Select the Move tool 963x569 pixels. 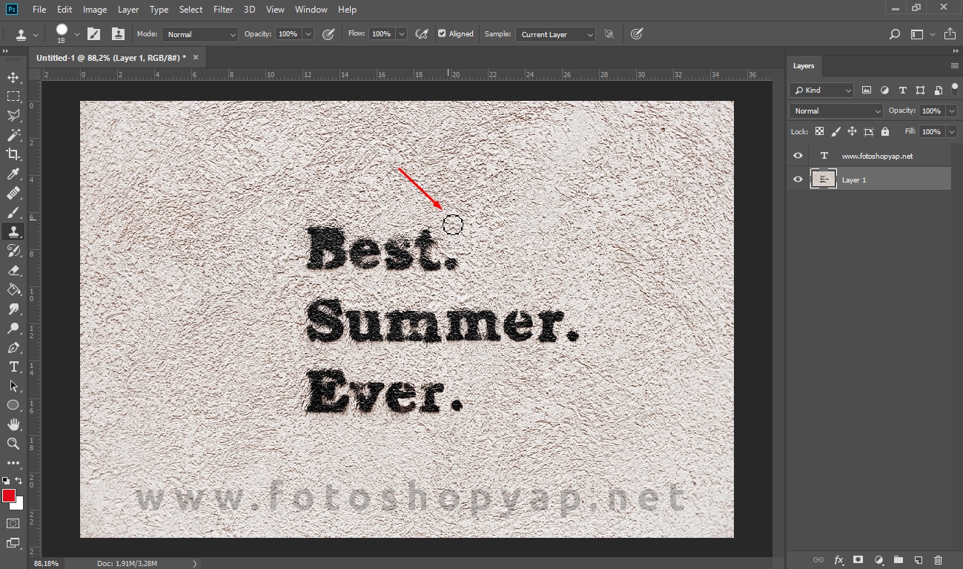pos(13,77)
